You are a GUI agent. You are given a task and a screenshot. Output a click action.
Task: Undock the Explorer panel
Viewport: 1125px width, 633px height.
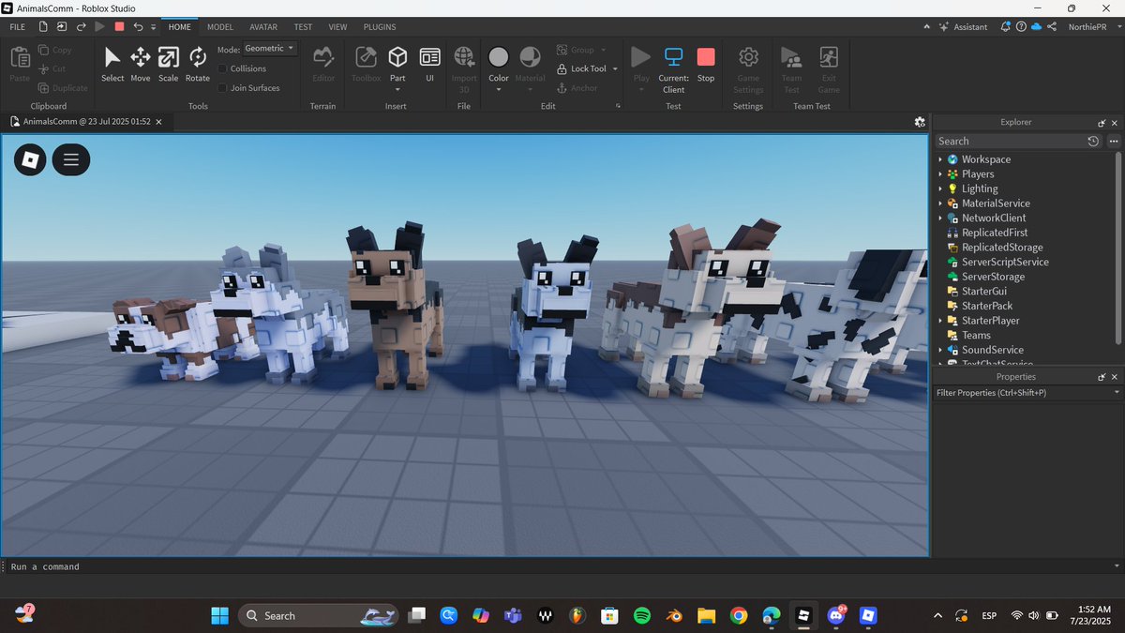(1102, 123)
